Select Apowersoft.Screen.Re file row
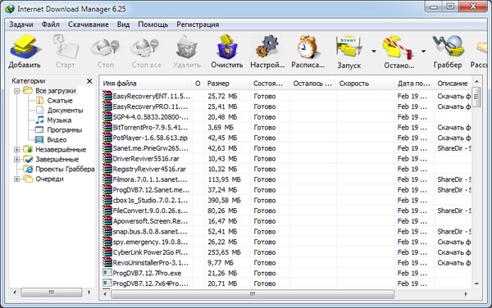The width and height of the screenshot is (492, 308). click(x=286, y=221)
